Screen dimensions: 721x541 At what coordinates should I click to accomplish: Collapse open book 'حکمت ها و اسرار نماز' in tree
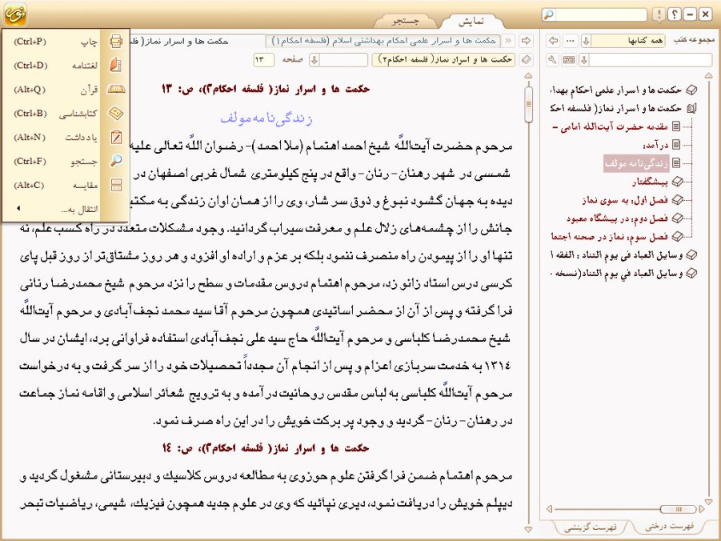pos(691,109)
